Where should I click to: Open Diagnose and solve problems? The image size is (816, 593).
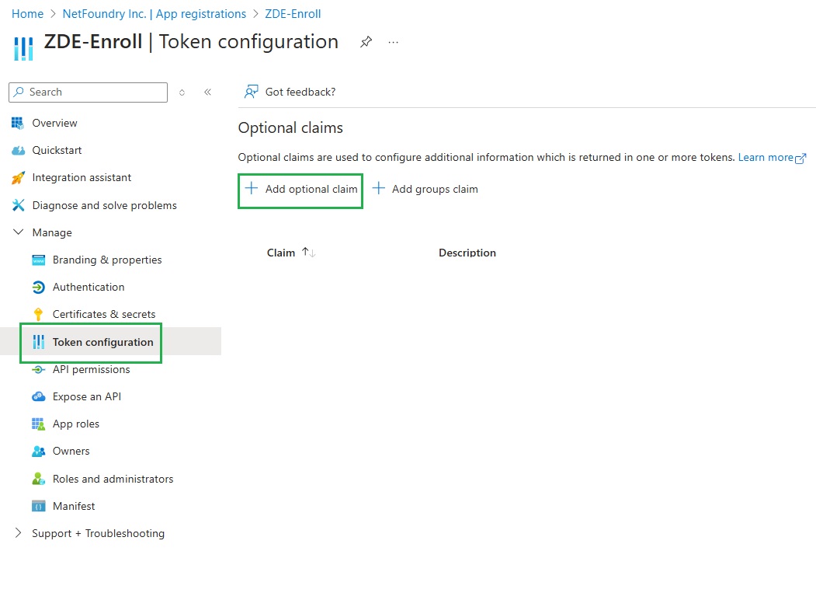(105, 205)
